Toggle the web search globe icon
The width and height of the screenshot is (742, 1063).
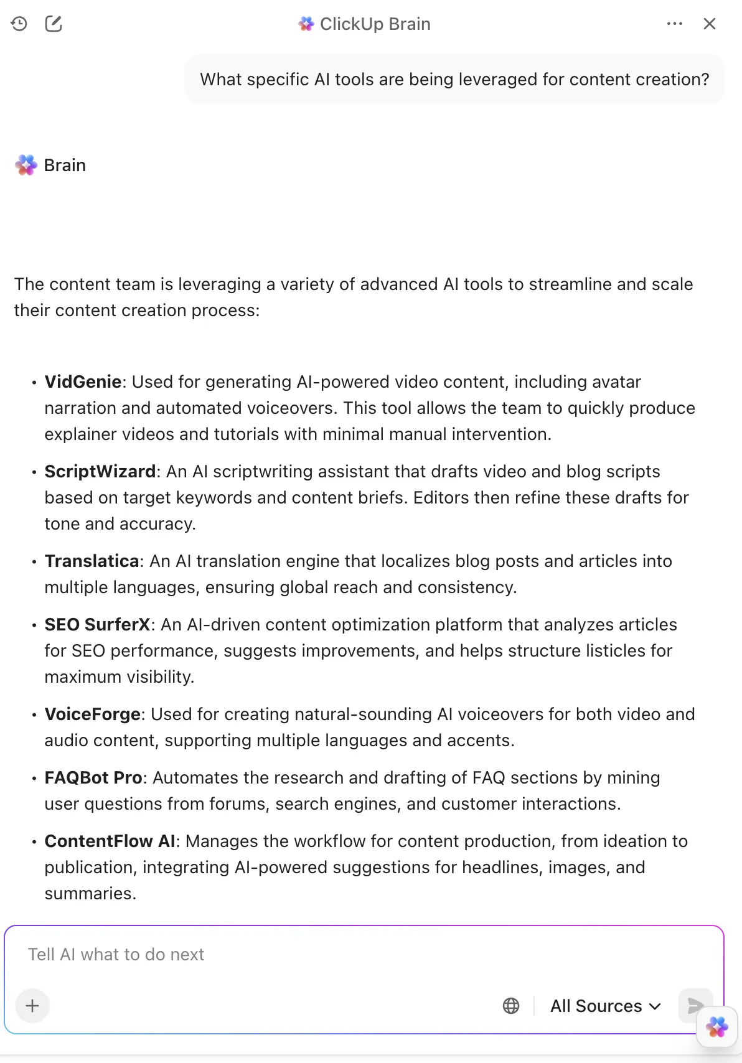pos(511,1006)
